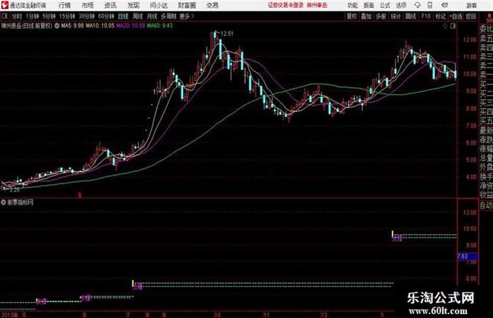Click the month 10 marker on time axis
The height and width of the screenshot is (318, 493).
click(217, 314)
